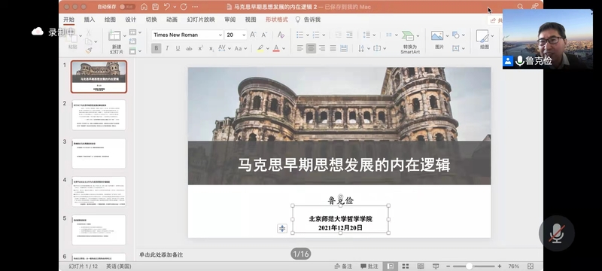Toggle the 自动保存 autosave switch
Viewport: 602px width, 271px height.
126,7
